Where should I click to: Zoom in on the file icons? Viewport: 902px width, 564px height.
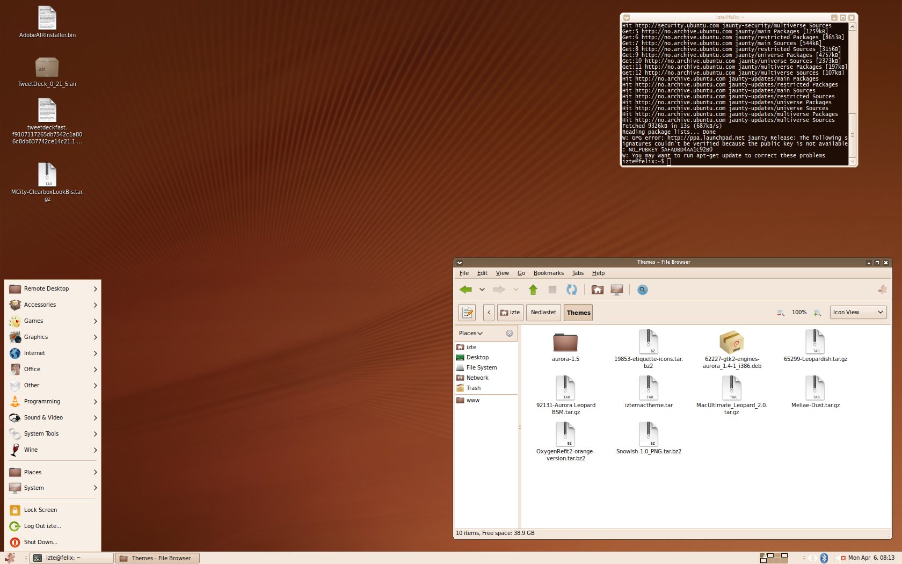point(817,313)
